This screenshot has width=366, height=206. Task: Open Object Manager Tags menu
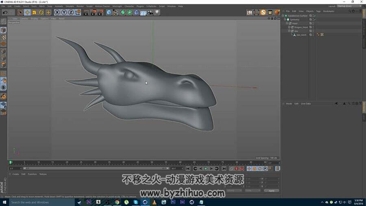pyautogui.click(x=318, y=11)
